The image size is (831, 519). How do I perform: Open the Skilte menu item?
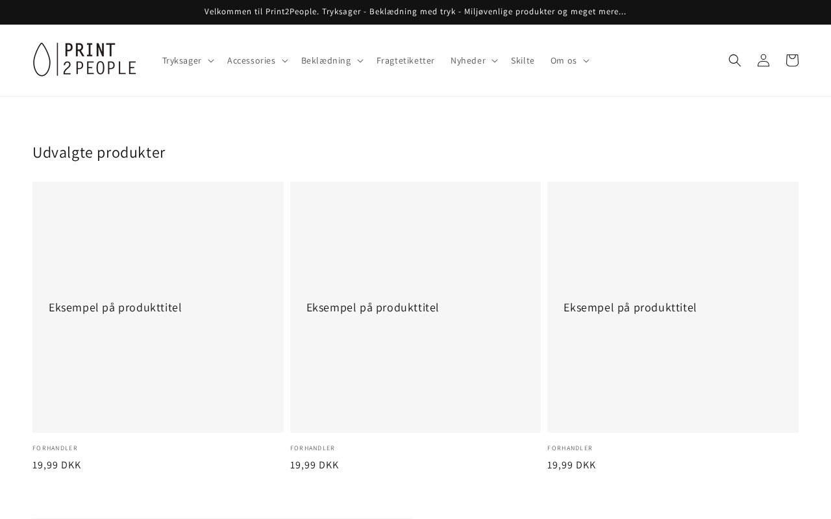pos(523,60)
